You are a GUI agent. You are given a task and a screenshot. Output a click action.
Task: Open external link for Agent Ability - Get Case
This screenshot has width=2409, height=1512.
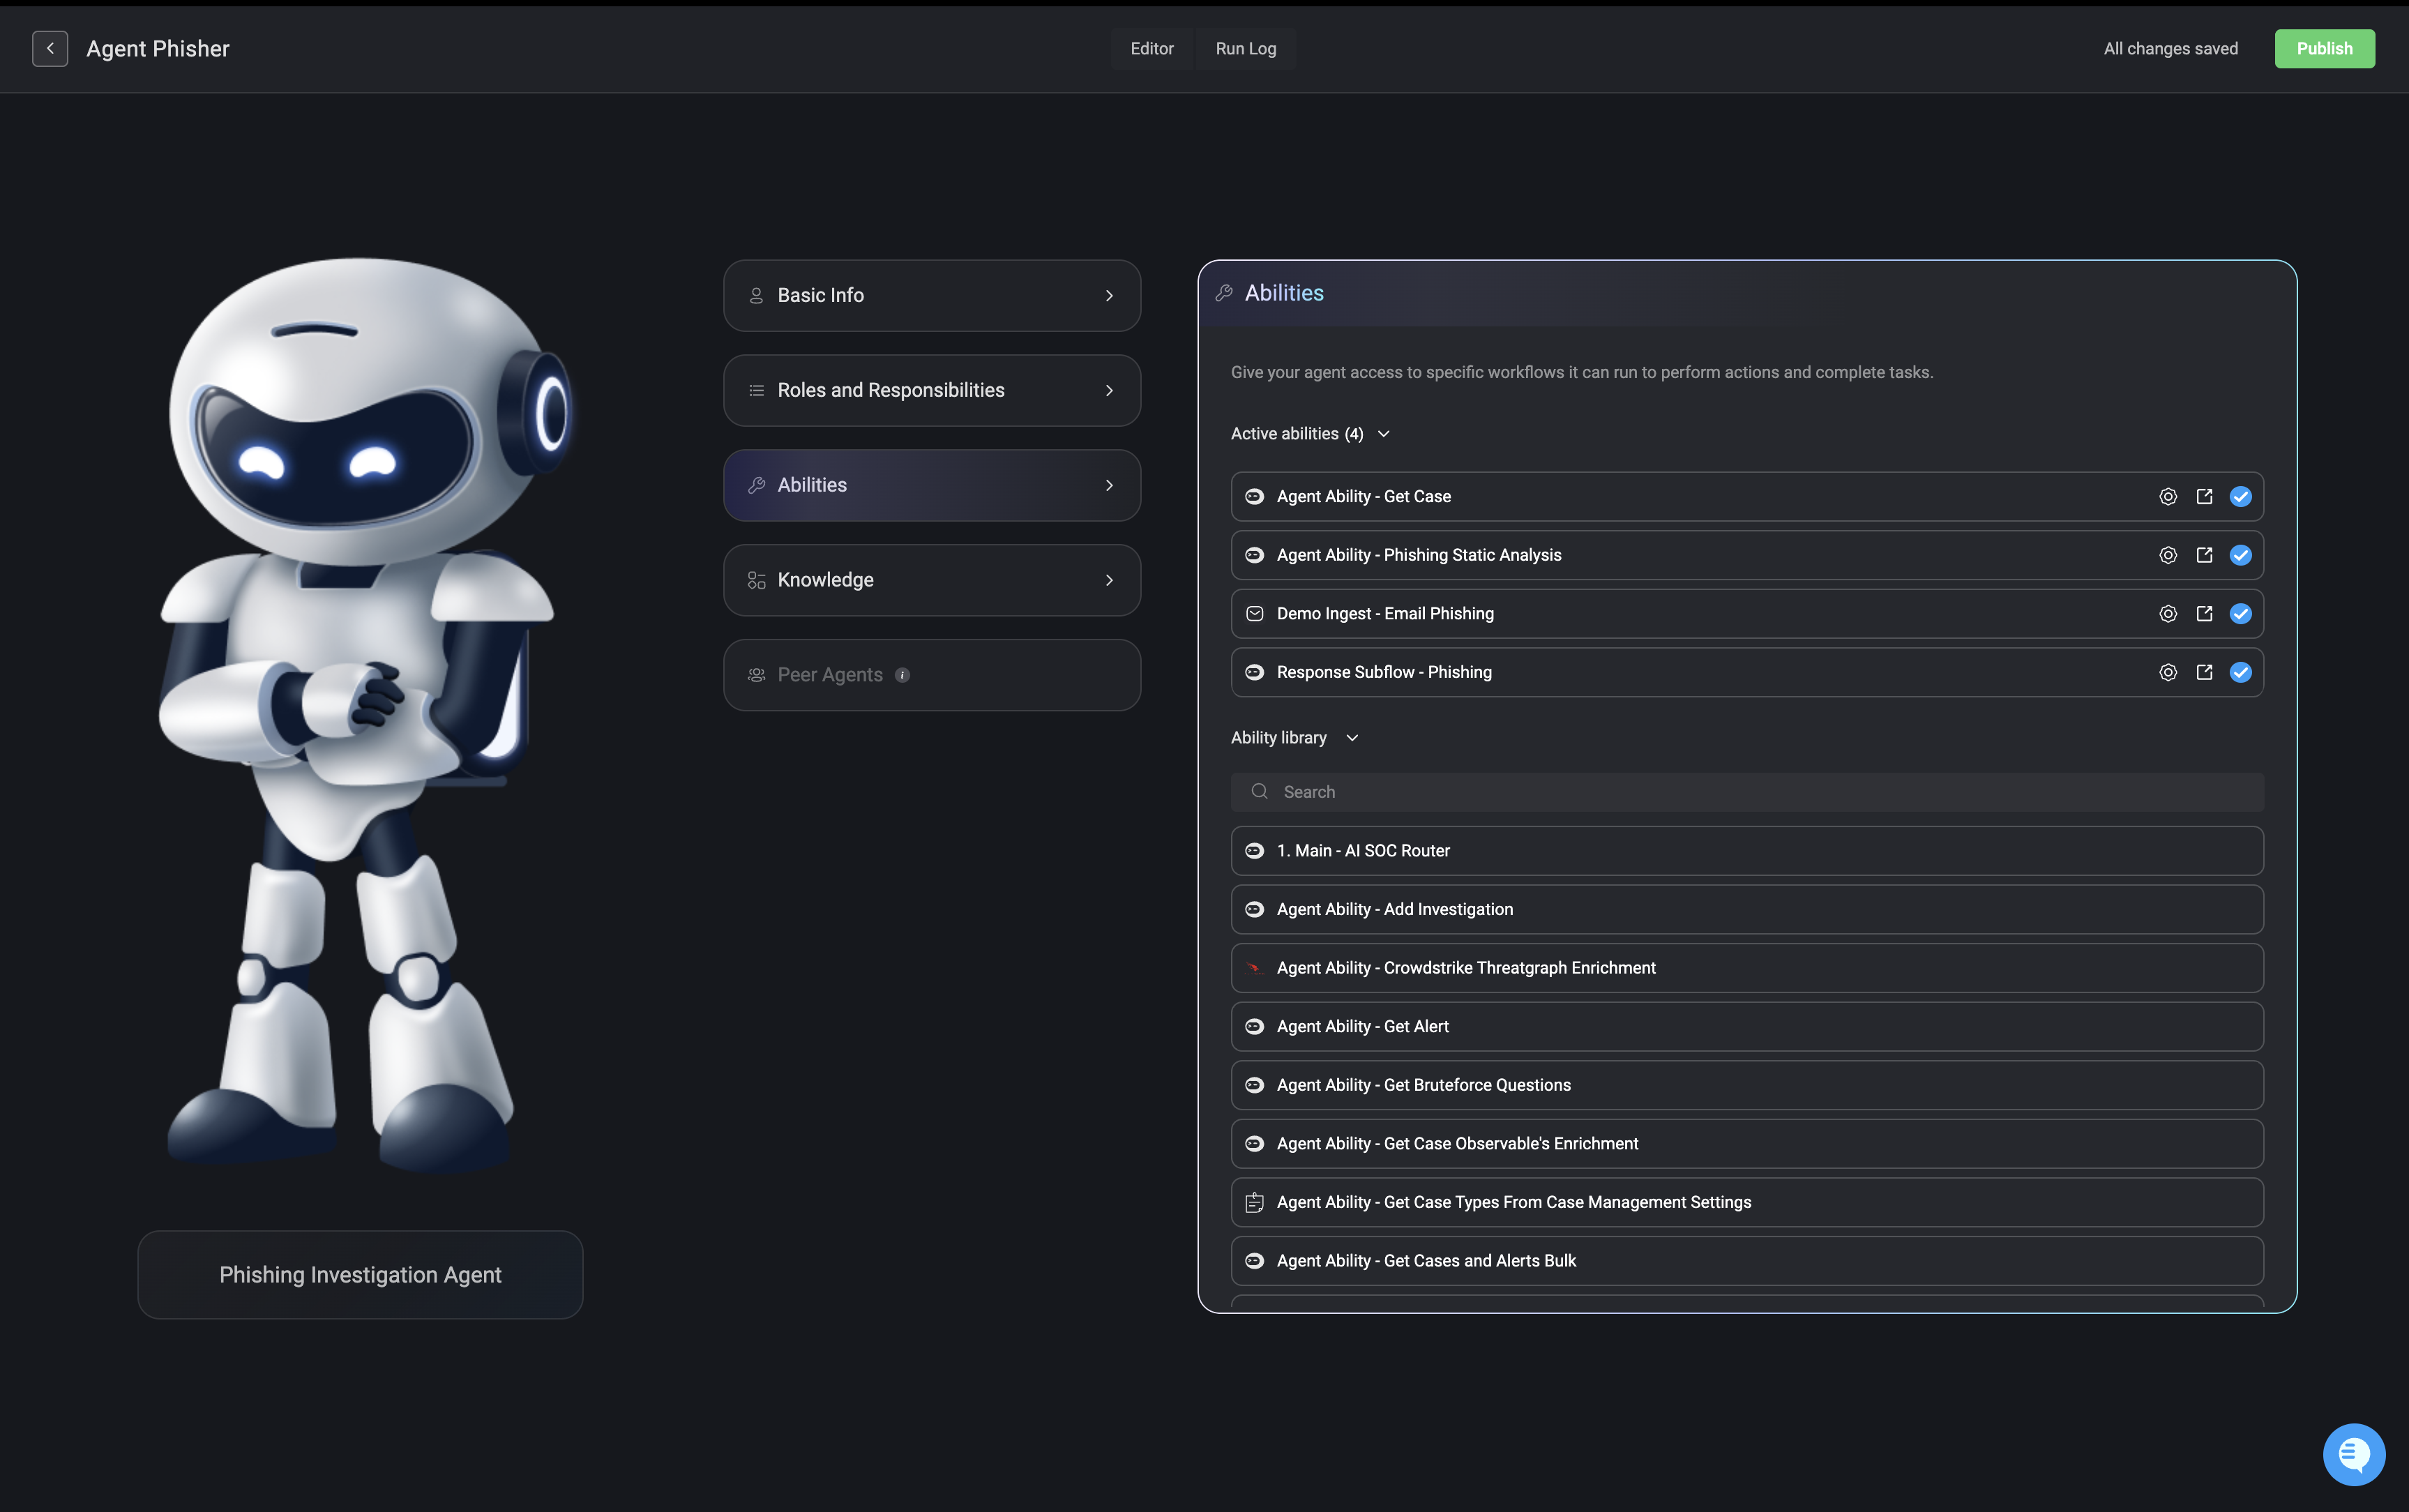coord(2204,497)
